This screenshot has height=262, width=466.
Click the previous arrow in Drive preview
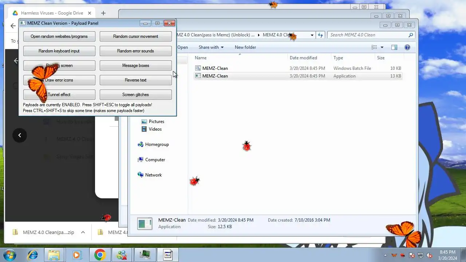[x=20, y=135]
